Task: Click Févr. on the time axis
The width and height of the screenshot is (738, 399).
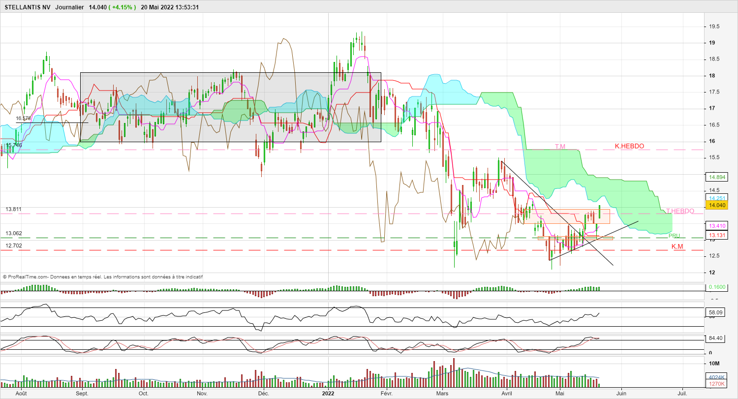Action: (387, 394)
